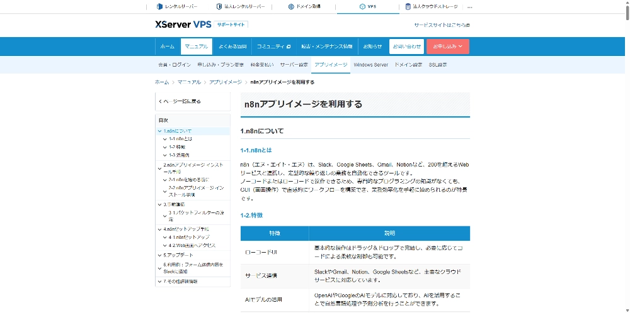
Task: Collapse the 1.n8nについて section chevron
Action: (160, 131)
